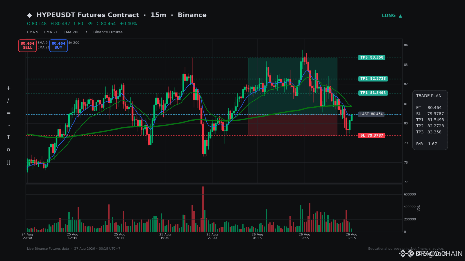Click the 84 level on price axis
The width and height of the screenshot is (465, 261).
(x=406, y=45)
